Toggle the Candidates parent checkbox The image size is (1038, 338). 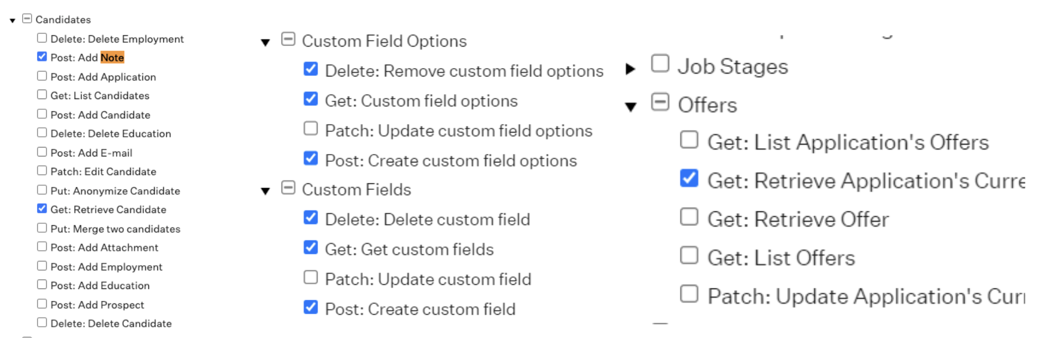coord(27,19)
